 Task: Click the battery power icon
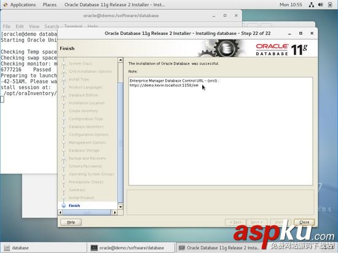[x=330, y=5]
